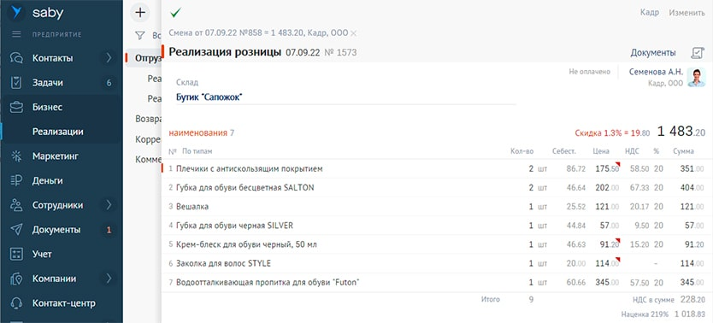This screenshot has height=323, width=713.
Task: Open the print scroll icon beside Документы
Action: tap(697, 53)
